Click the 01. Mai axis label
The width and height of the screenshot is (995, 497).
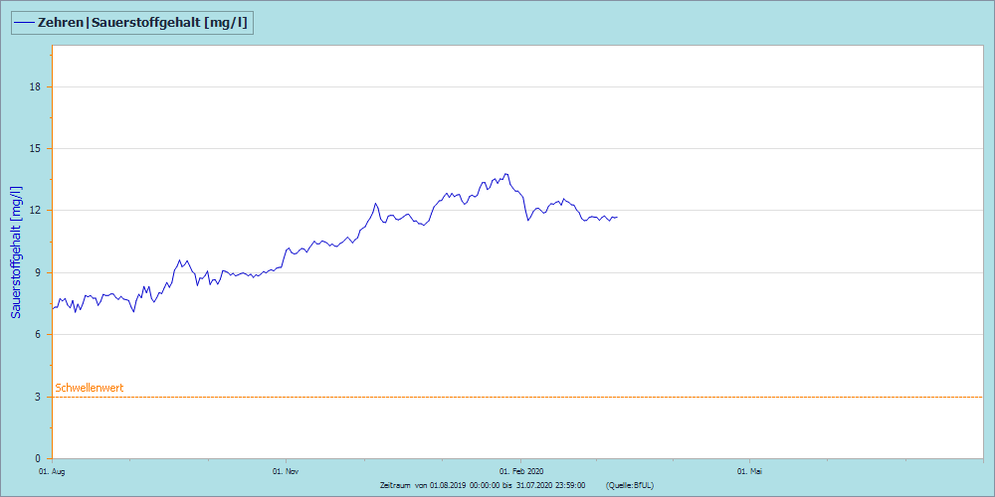coord(749,471)
